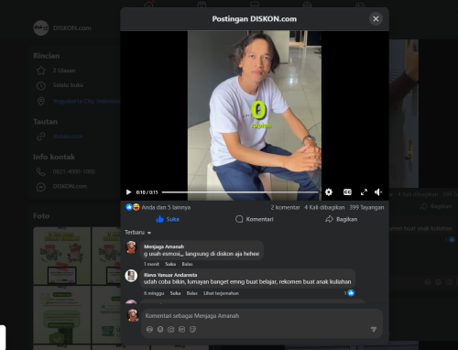Focus 'Komentari sebagai Menjaga Amanah' field
The height and width of the screenshot is (350, 458).
click(x=262, y=316)
